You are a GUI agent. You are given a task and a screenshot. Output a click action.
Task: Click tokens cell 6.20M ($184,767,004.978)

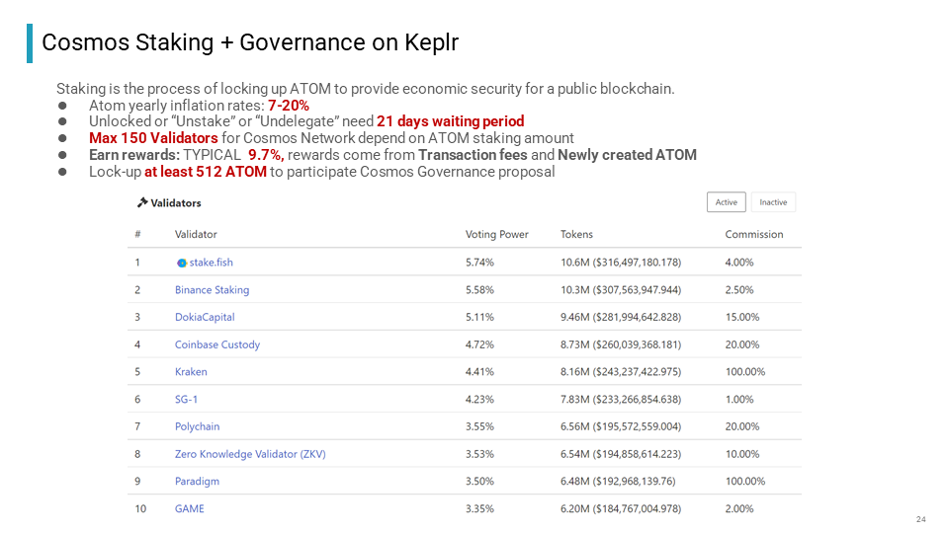621,509
